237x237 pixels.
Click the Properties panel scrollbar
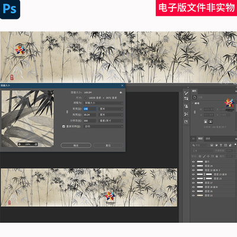pos(236,108)
